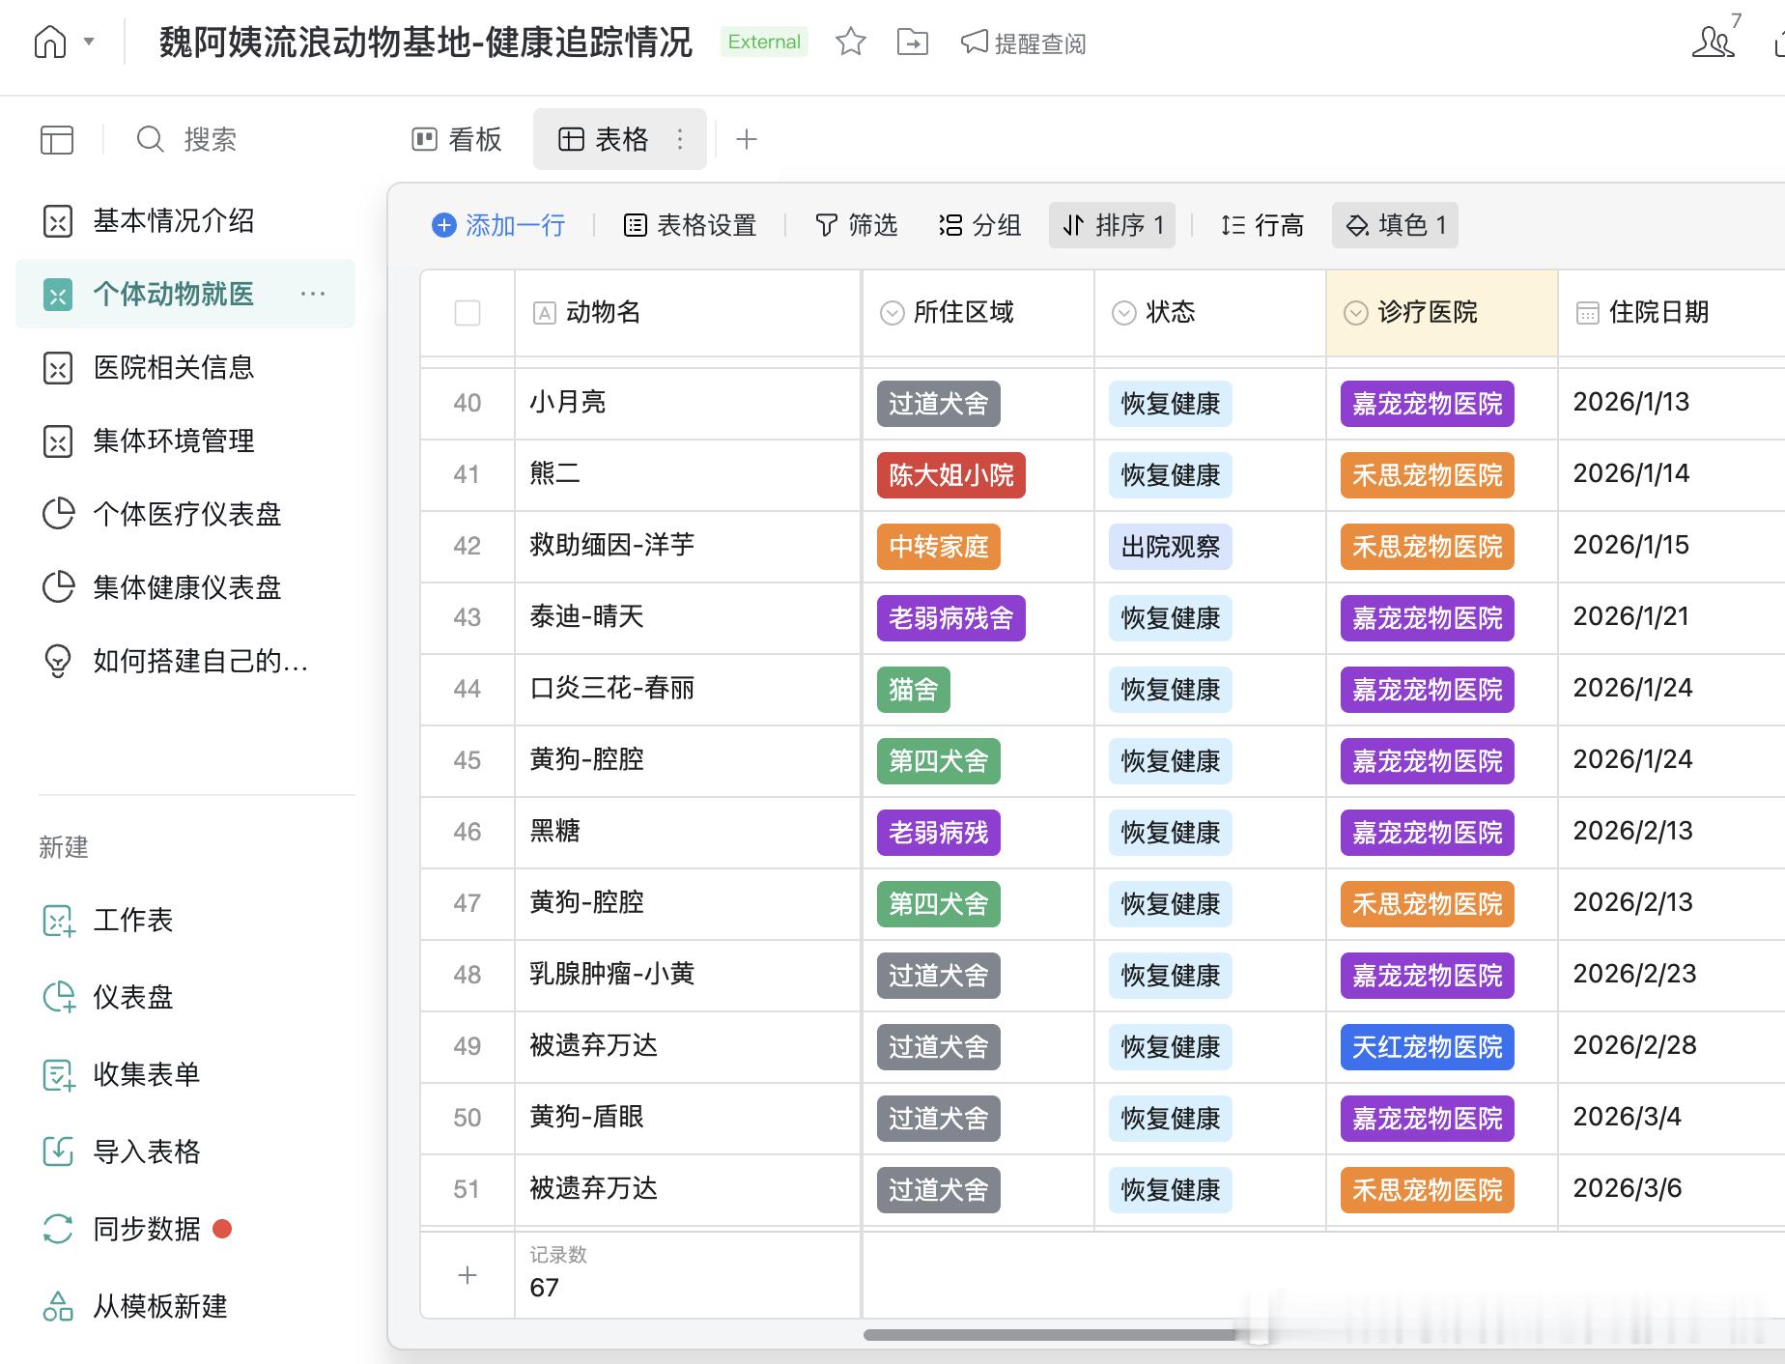Click the move-to-folder icon
The width and height of the screenshot is (1785, 1364).
(x=913, y=42)
